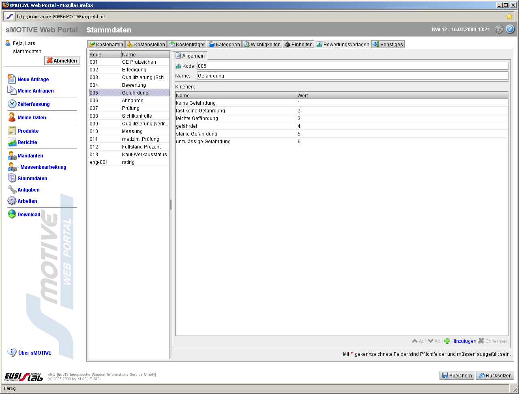Switch to the Kostenträger tab
Image resolution: width=519 pixels, height=394 pixels.
coord(187,44)
